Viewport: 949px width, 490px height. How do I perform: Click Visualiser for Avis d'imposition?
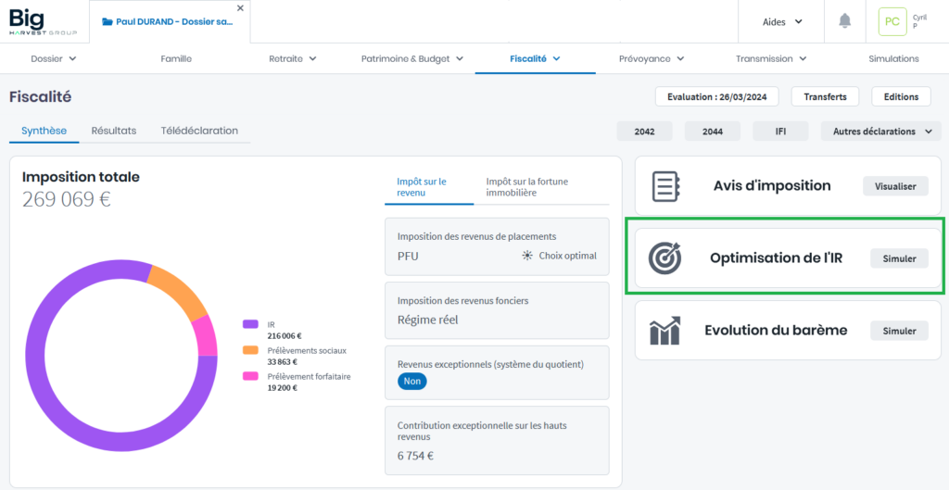895,186
